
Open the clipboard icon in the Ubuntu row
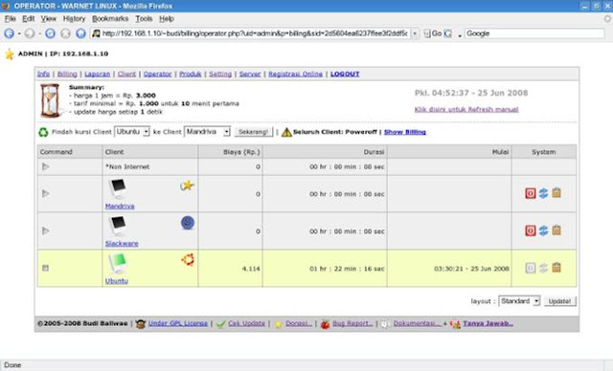click(556, 268)
